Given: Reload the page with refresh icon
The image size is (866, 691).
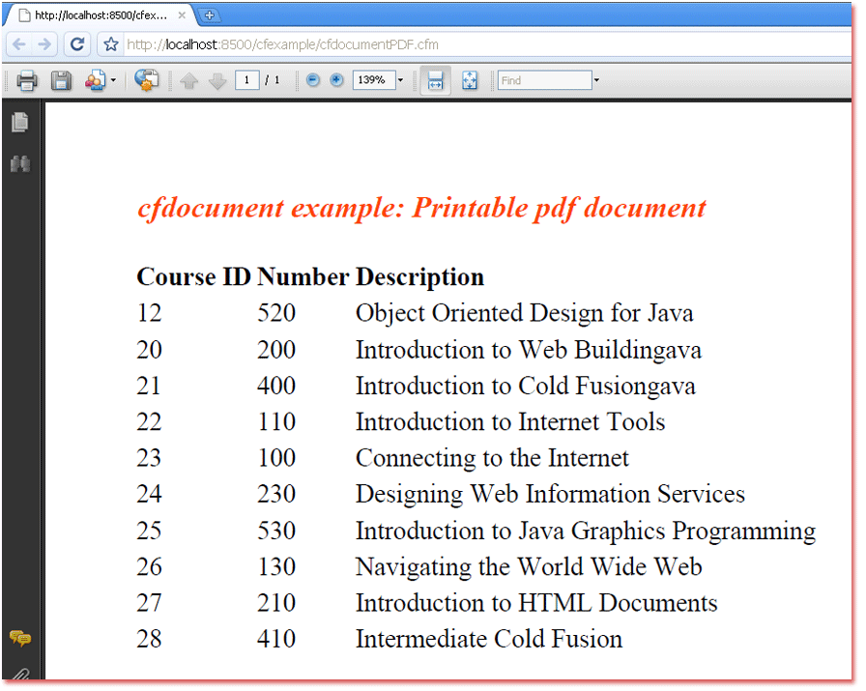Looking at the screenshot, I should (76, 44).
